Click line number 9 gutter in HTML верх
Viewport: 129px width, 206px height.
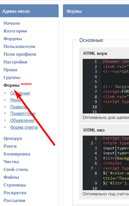96,102
